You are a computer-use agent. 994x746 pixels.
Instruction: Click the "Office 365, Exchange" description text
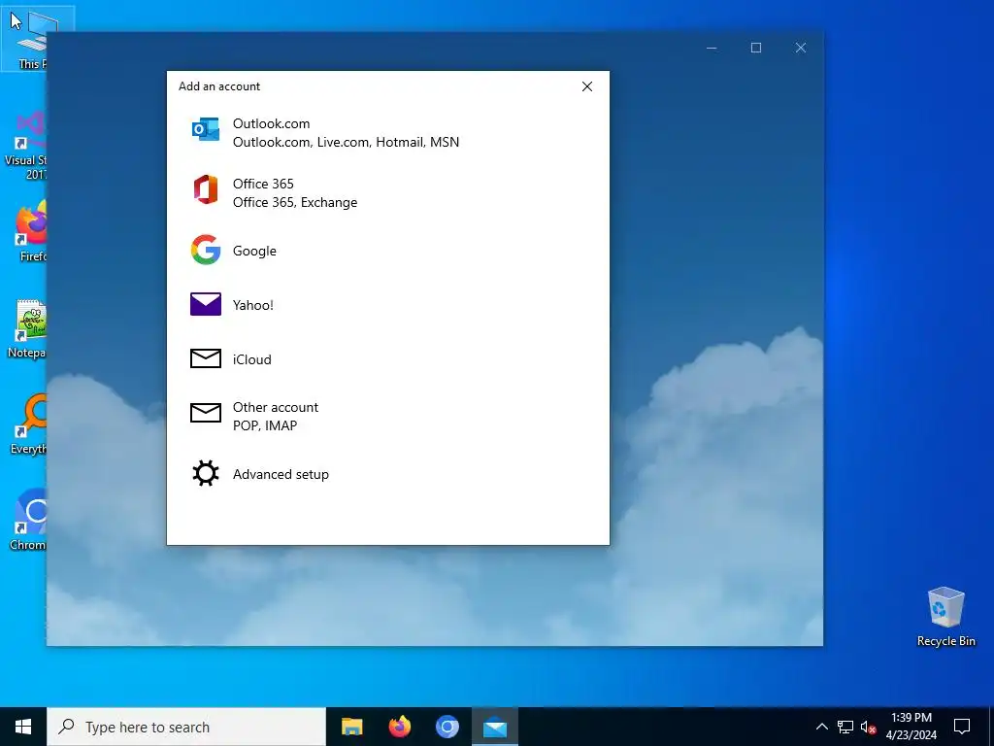tap(295, 202)
